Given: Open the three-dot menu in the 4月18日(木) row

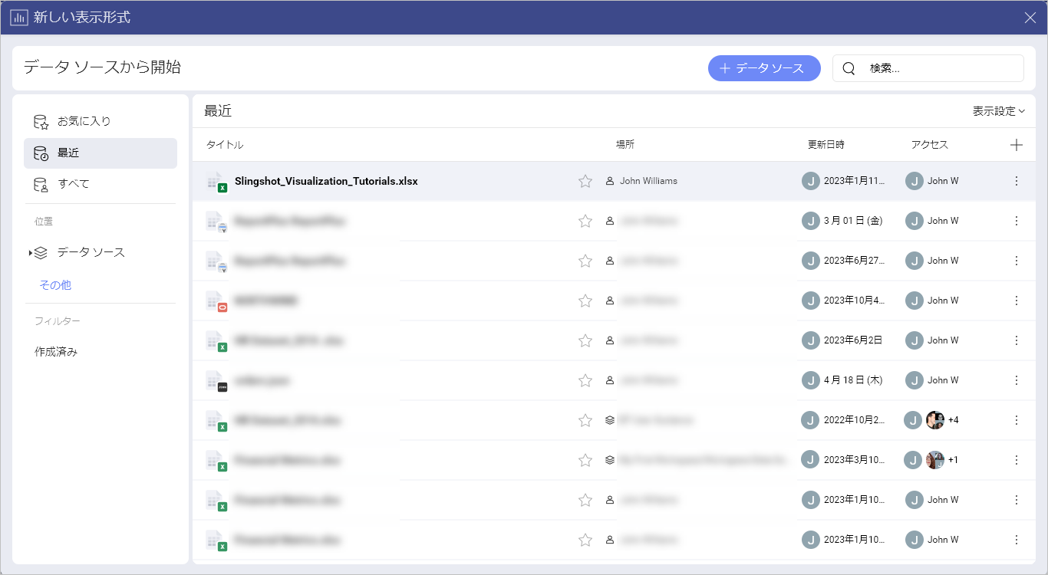Looking at the screenshot, I should (x=1017, y=380).
